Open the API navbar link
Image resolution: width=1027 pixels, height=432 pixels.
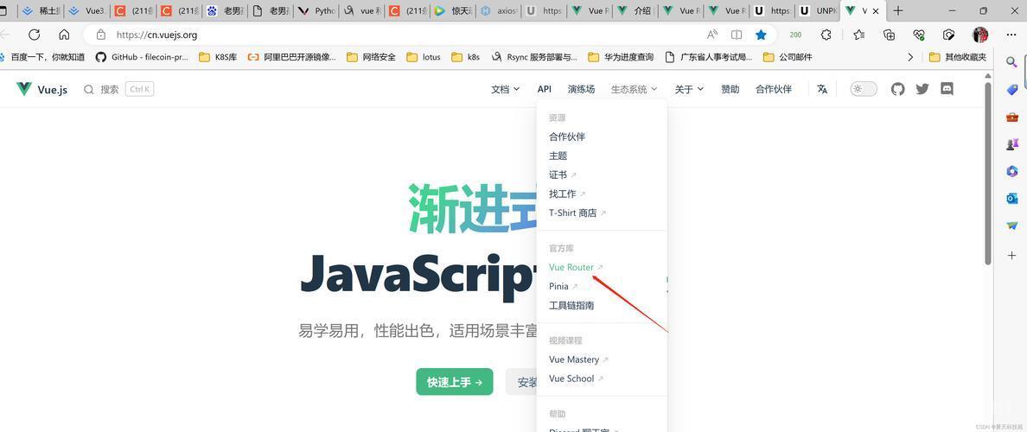pos(545,89)
